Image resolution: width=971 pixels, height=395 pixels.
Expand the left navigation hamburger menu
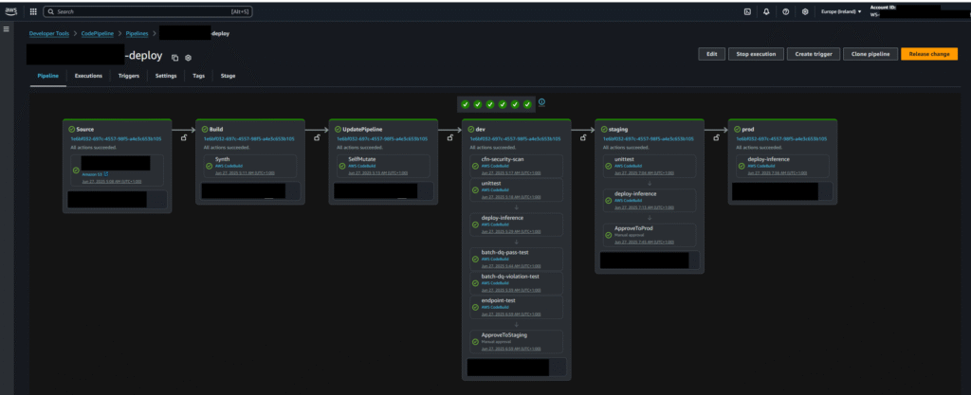point(7,30)
